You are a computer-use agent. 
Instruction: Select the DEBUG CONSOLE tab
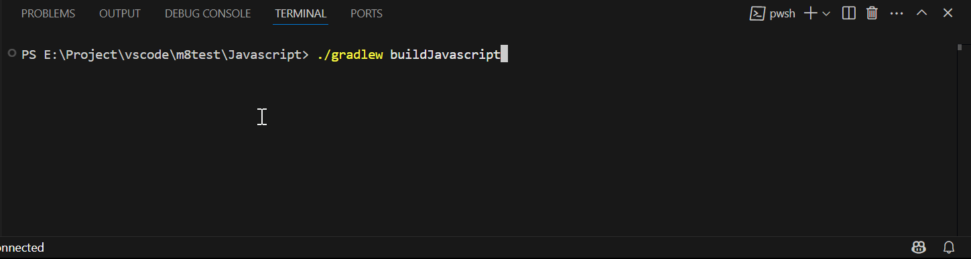point(208,13)
